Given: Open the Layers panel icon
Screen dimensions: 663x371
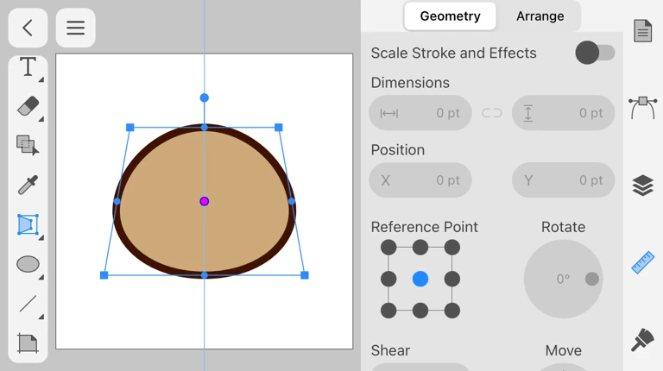Looking at the screenshot, I should [642, 185].
